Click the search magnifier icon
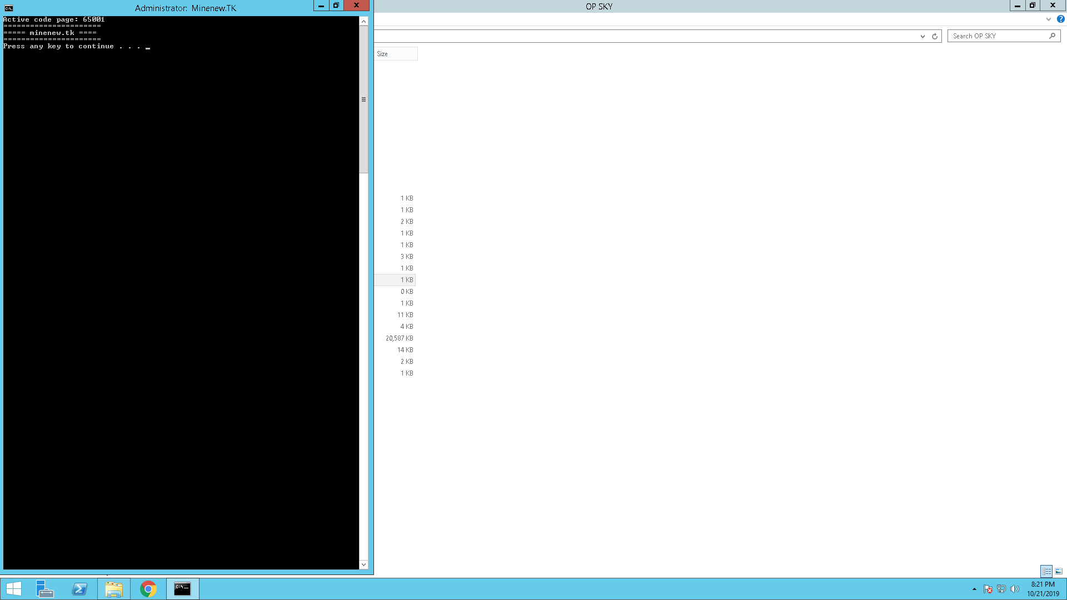The width and height of the screenshot is (1067, 600). 1052,36
